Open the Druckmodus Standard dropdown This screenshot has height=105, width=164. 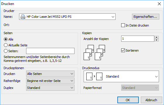[121, 76]
